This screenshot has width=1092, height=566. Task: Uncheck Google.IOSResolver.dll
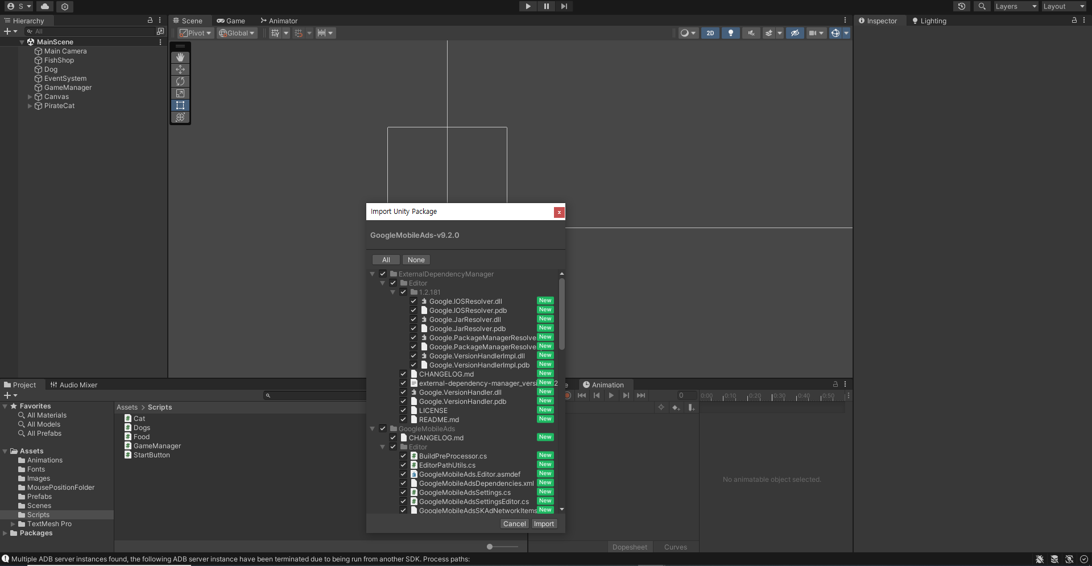click(x=413, y=301)
